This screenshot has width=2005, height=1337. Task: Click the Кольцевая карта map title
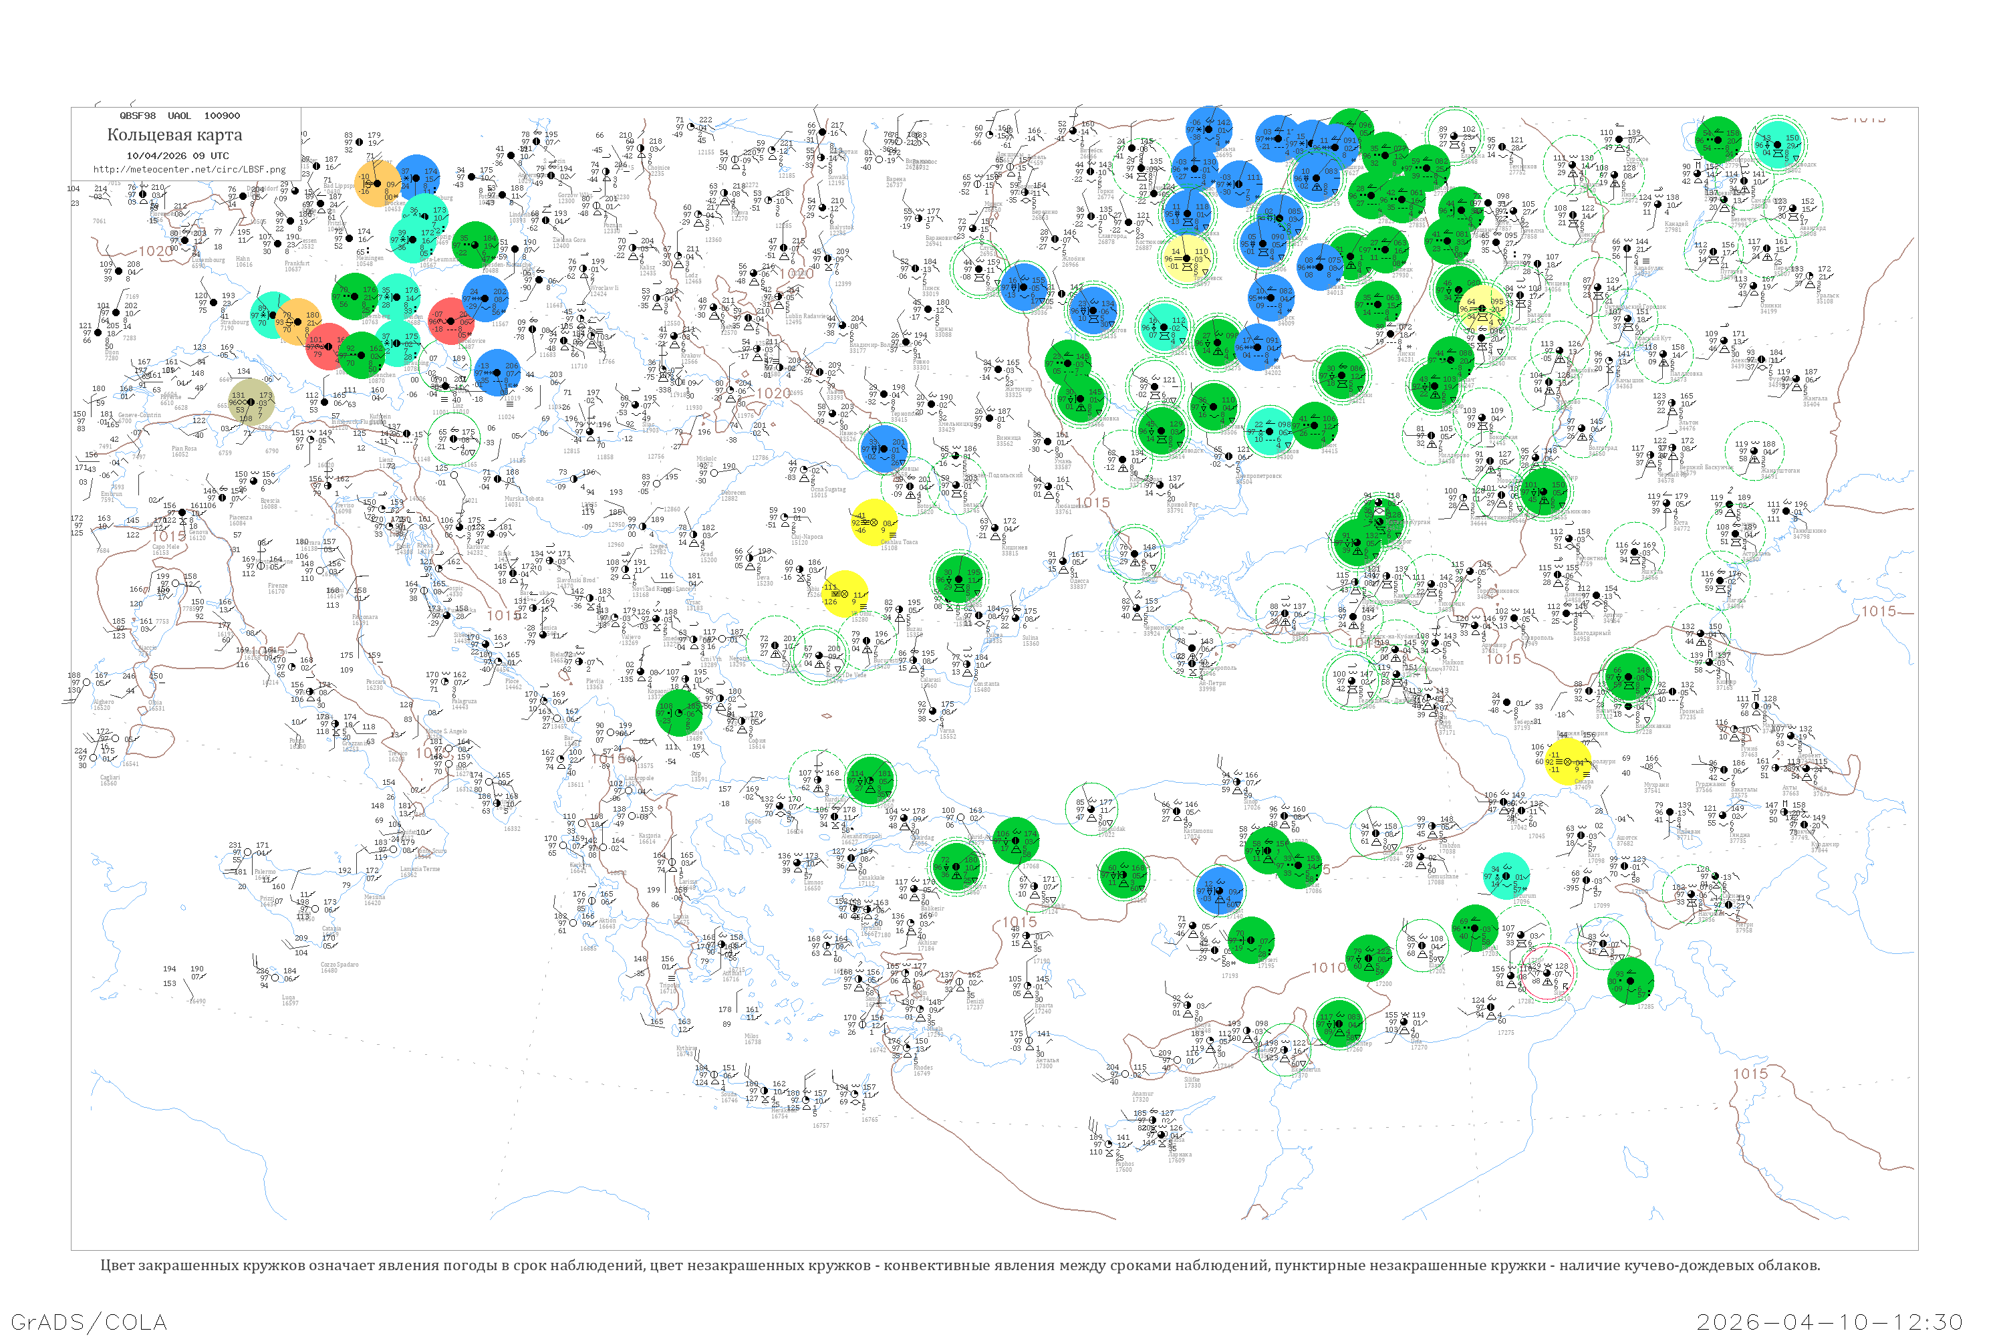[174, 135]
